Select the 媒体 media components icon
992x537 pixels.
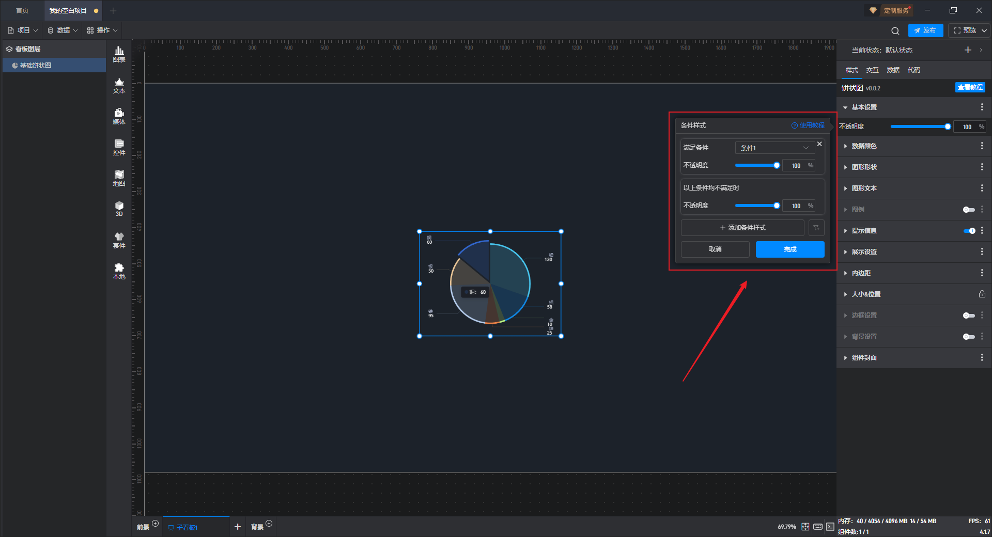coord(119,116)
